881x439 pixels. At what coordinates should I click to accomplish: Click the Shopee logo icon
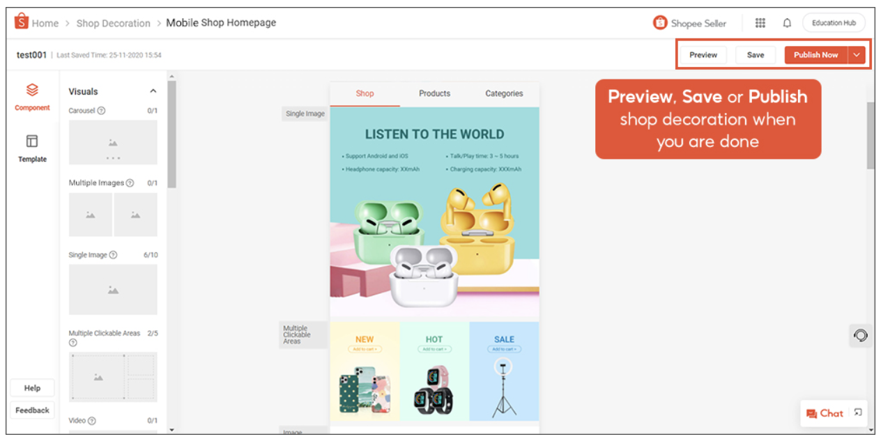click(22, 22)
